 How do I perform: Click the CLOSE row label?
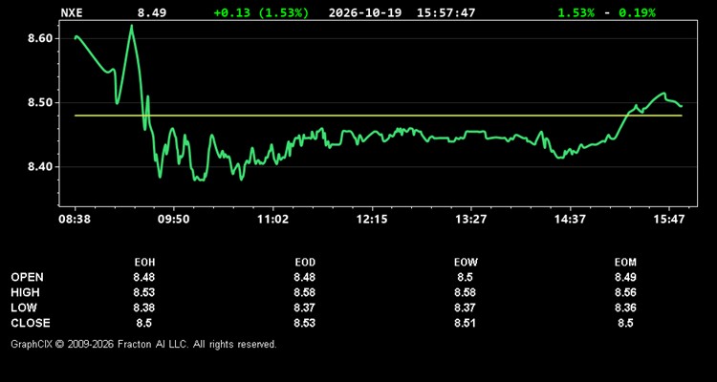[31, 323]
